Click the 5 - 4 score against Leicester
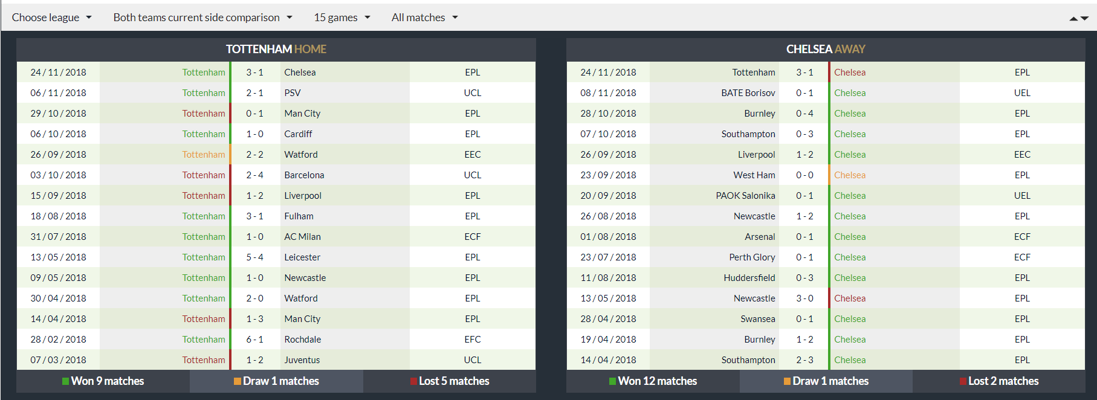The height and width of the screenshot is (400, 1097). point(254,257)
